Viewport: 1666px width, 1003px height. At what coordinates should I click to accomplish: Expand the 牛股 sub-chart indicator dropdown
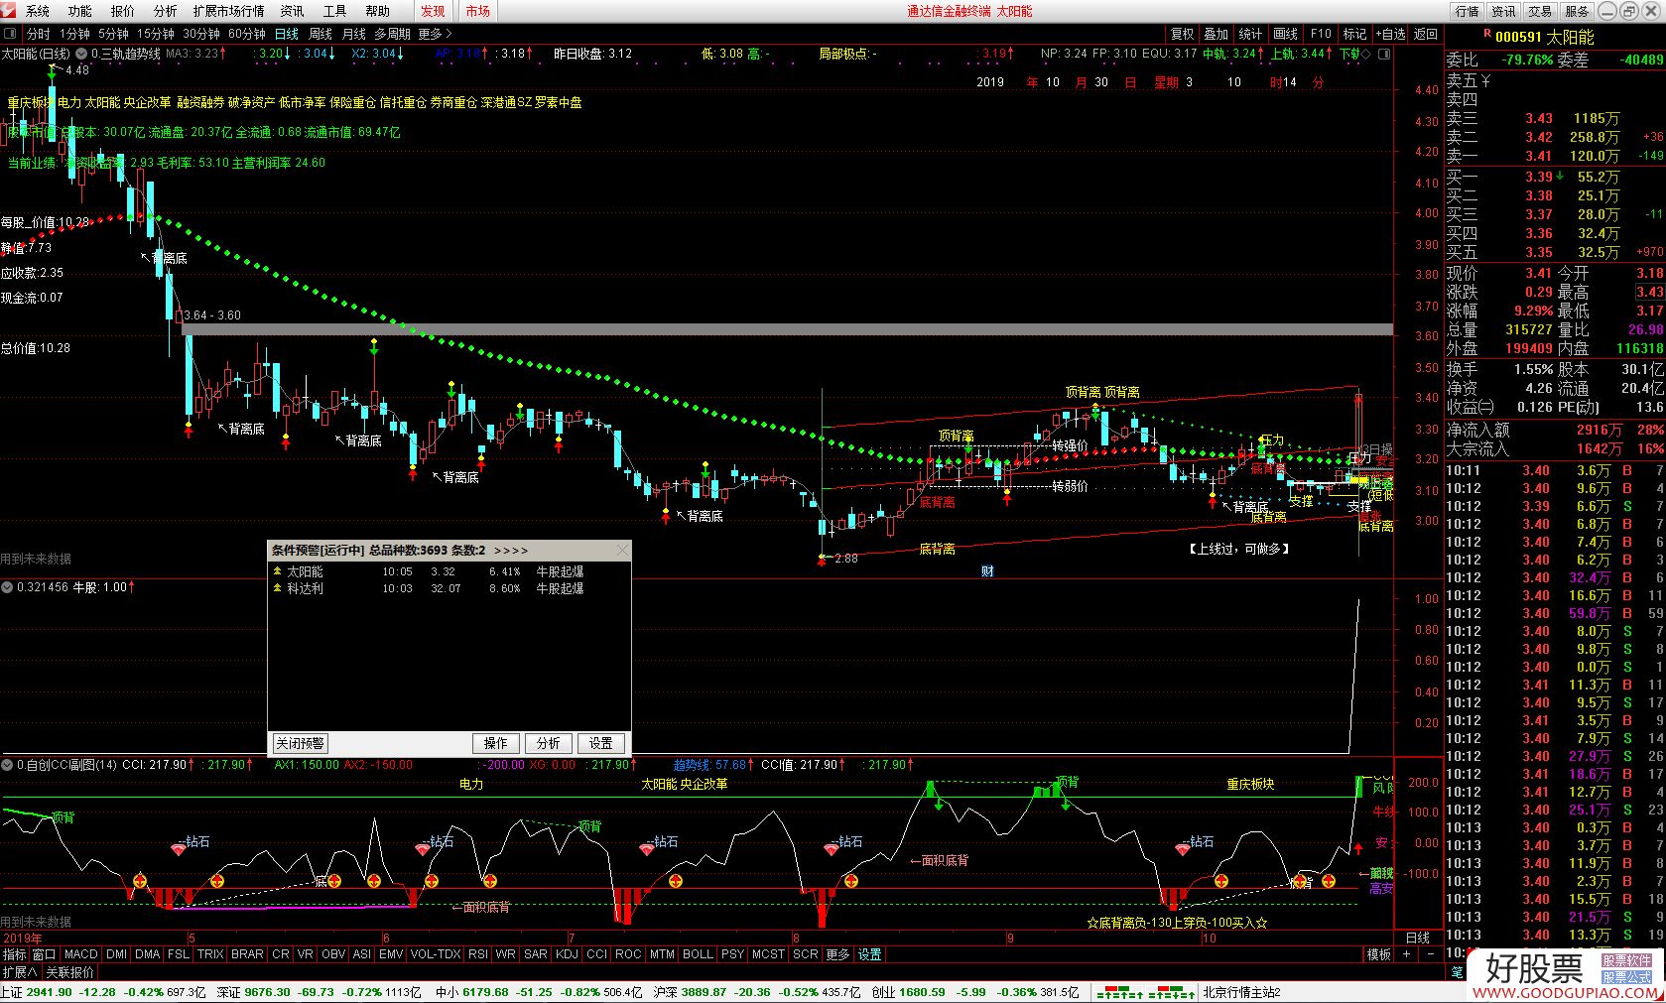7,587
